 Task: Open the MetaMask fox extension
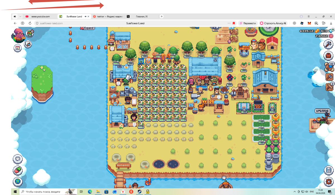click(x=309, y=23)
